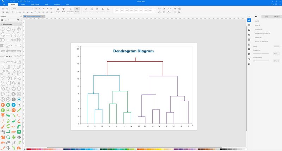Viewport: 282px width, 151px height.
Task: Close the Arrow Shapes library section
Action: [21, 24]
